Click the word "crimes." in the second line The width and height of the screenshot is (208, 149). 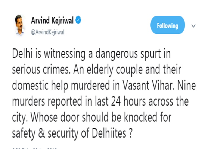coord(56,69)
